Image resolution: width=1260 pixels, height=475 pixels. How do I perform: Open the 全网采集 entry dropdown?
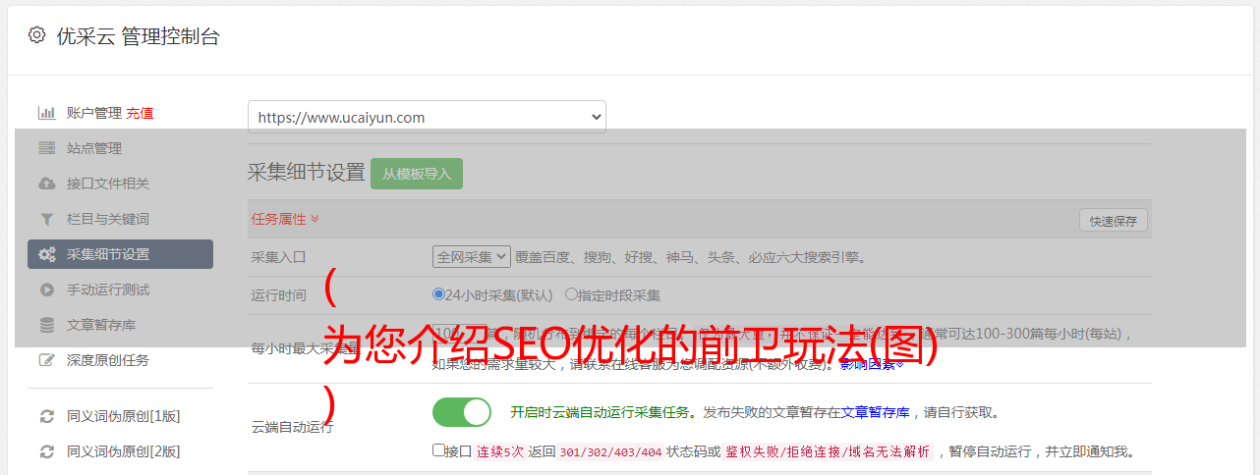click(472, 257)
